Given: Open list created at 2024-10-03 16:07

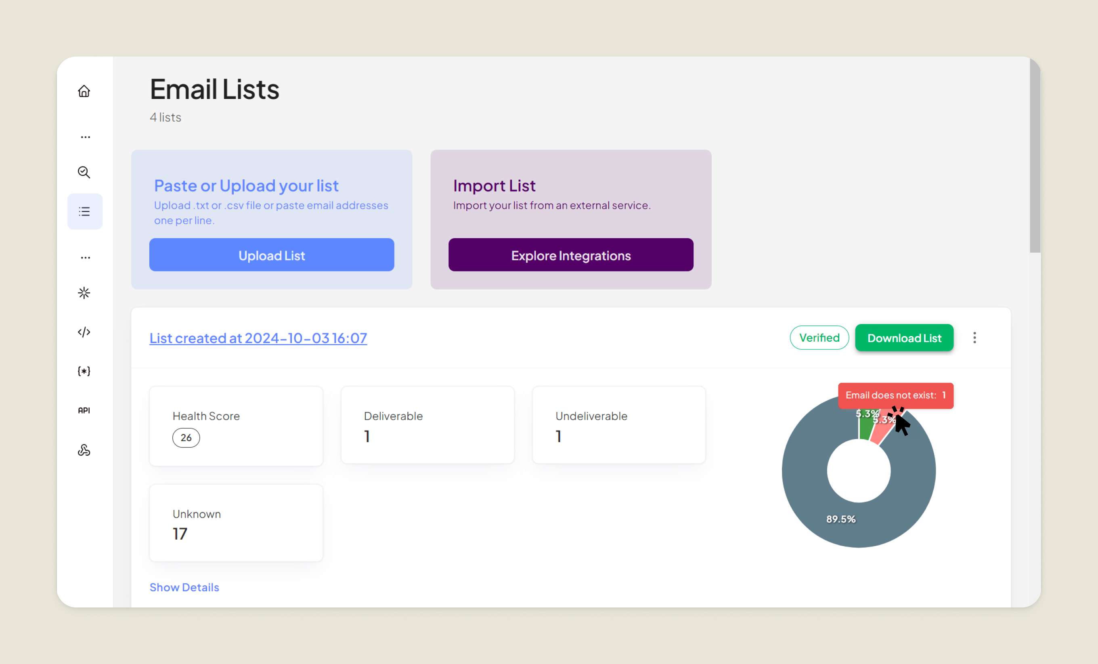Looking at the screenshot, I should coord(258,338).
